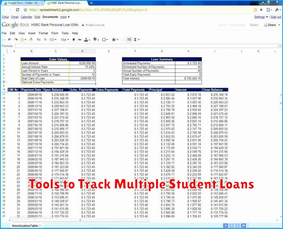
Task: Toggle strikethrough formatting
Action: (80, 40)
